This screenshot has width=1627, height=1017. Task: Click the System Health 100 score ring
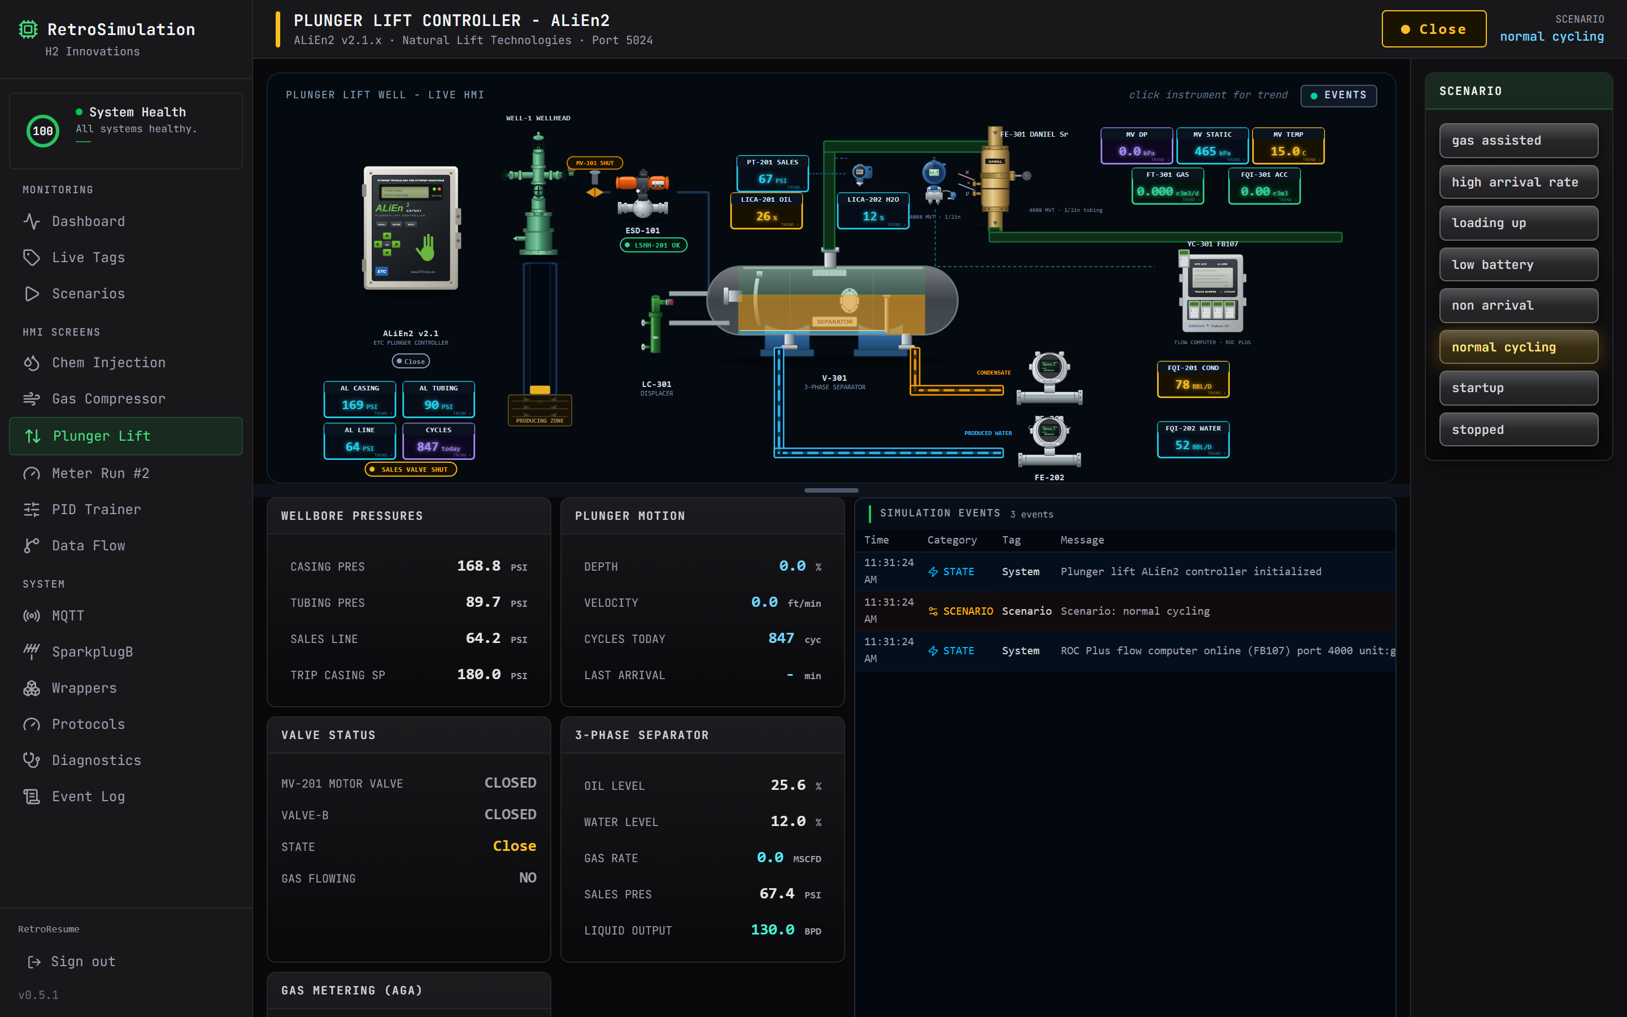click(43, 131)
